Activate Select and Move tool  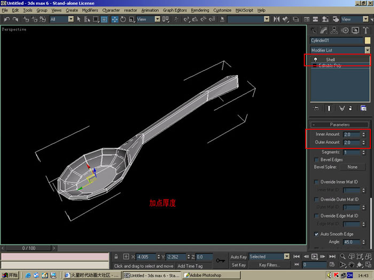point(115,19)
